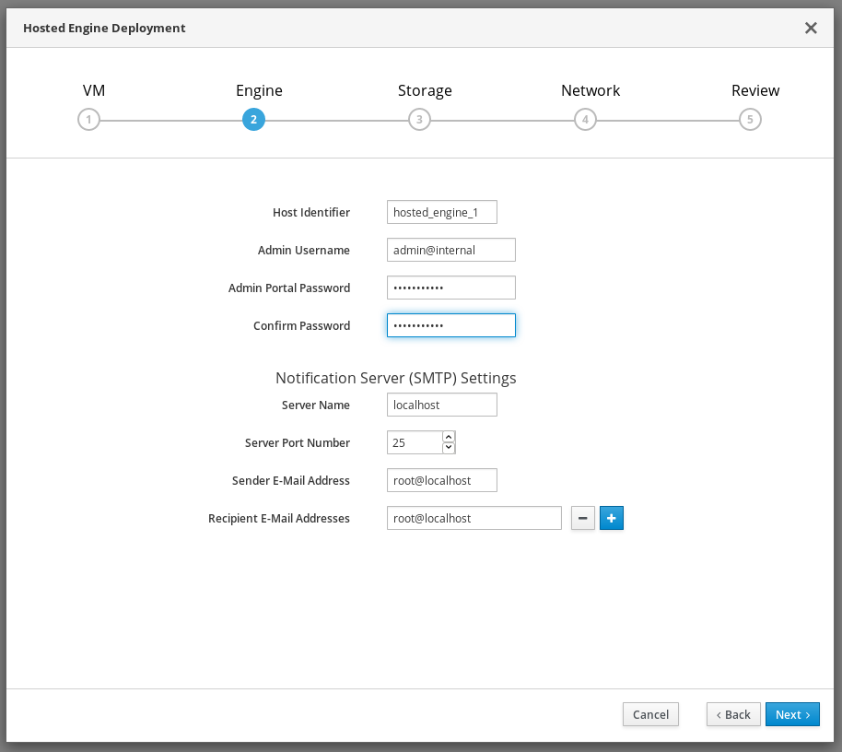Edit the Admin Username field
This screenshot has height=752, width=842.
[x=451, y=250]
